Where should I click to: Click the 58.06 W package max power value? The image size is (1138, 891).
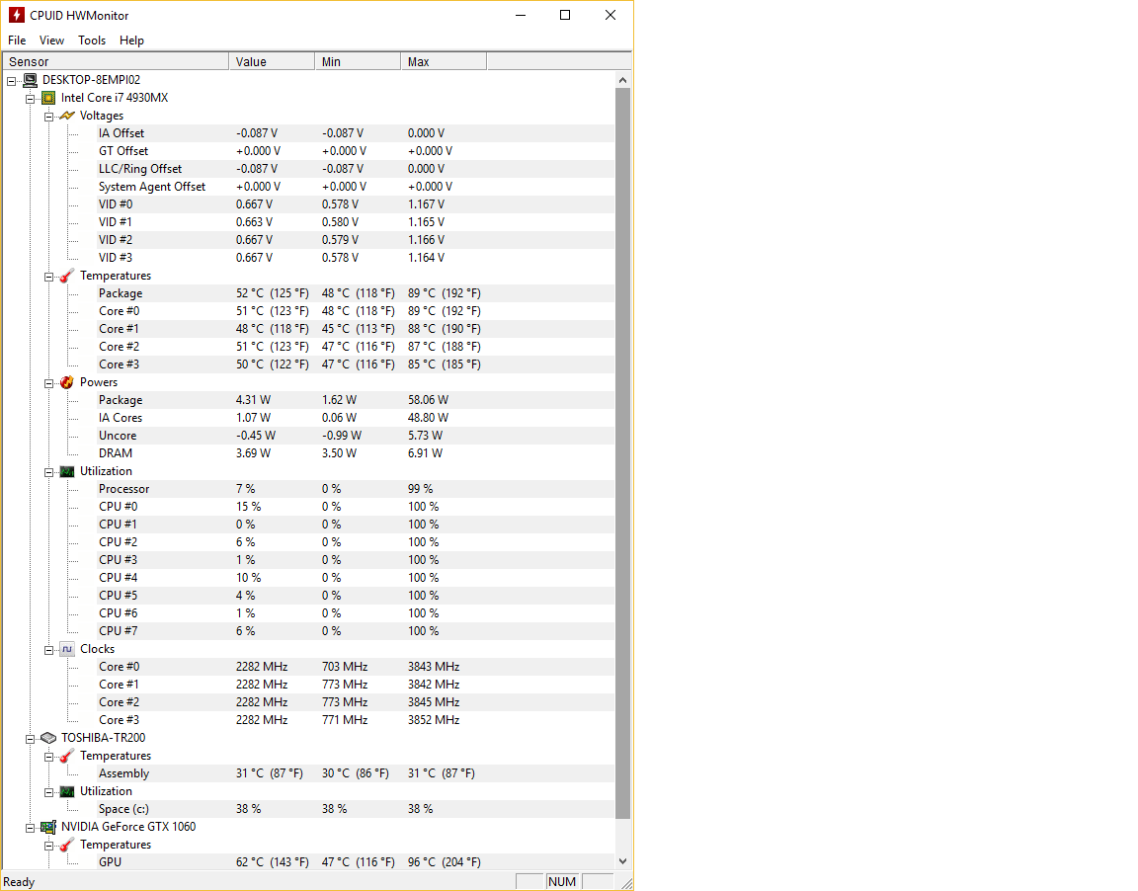click(428, 400)
